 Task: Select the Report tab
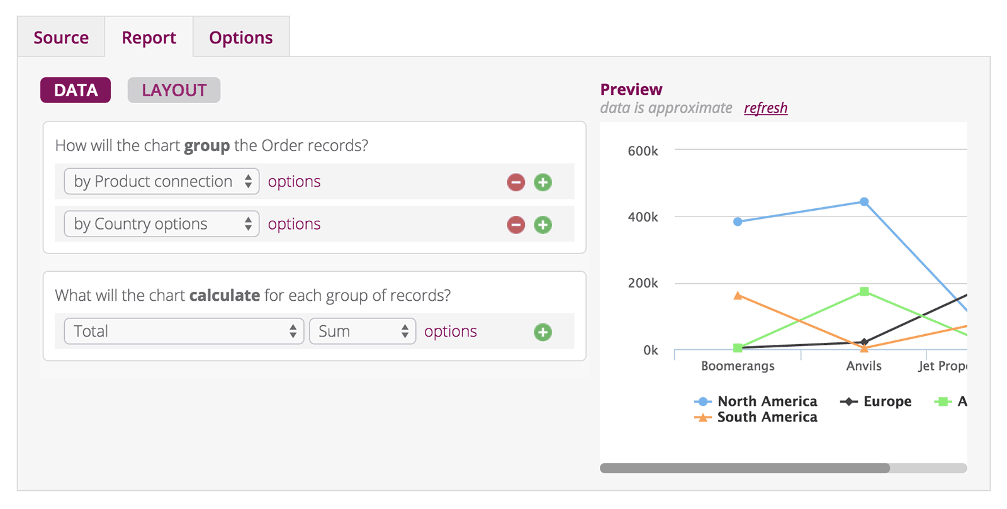pos(149,38)
